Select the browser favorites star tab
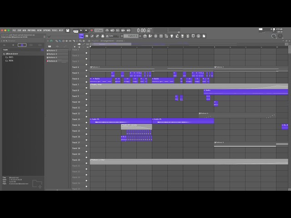Viewport: 291px width, 218px height. (13, 45)
